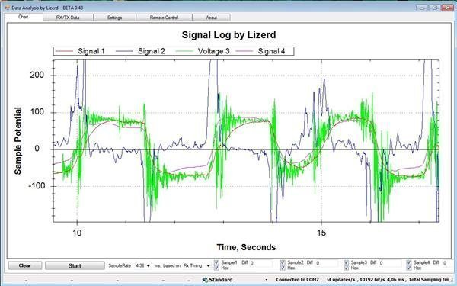Click the Clear button
The image size is (457, 286).
coord(25,265)
